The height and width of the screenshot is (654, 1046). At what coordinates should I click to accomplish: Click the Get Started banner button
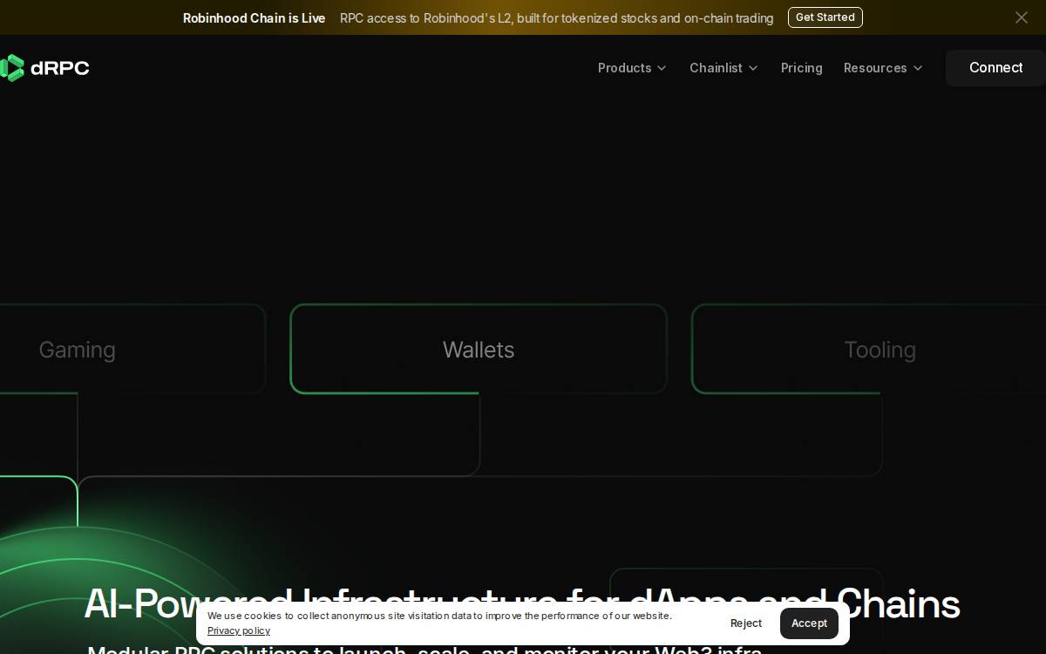pos(825,17)
